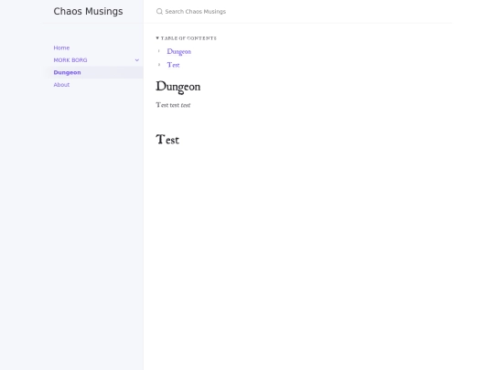
Task: Click the 'Test test test' paragraph
Action: pyautogui.click(x=173, y=105)
